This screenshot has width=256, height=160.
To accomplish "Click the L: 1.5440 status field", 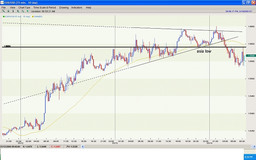I will point(41,146).
